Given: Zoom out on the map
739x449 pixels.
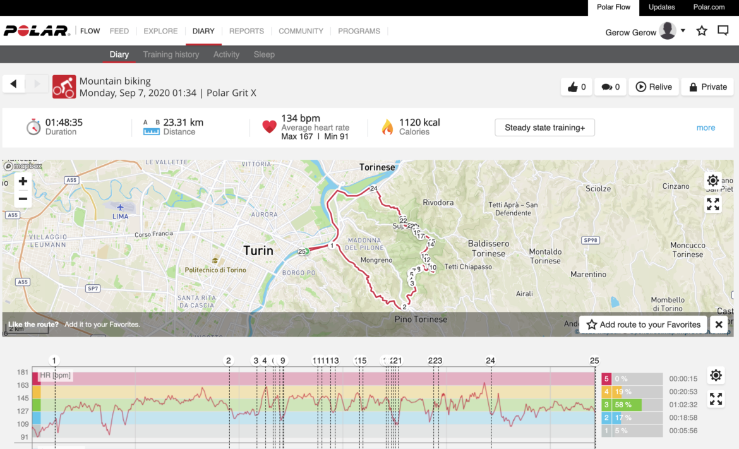Looking at the screenshot, I should click(23, 198).
